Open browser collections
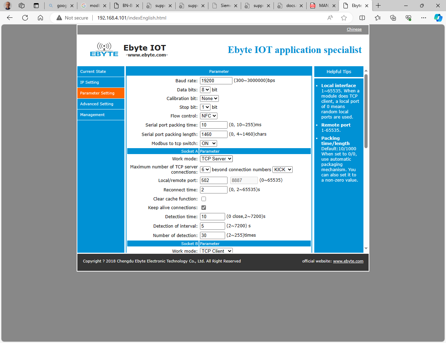The image size is (446, 343). coord(393,18)
